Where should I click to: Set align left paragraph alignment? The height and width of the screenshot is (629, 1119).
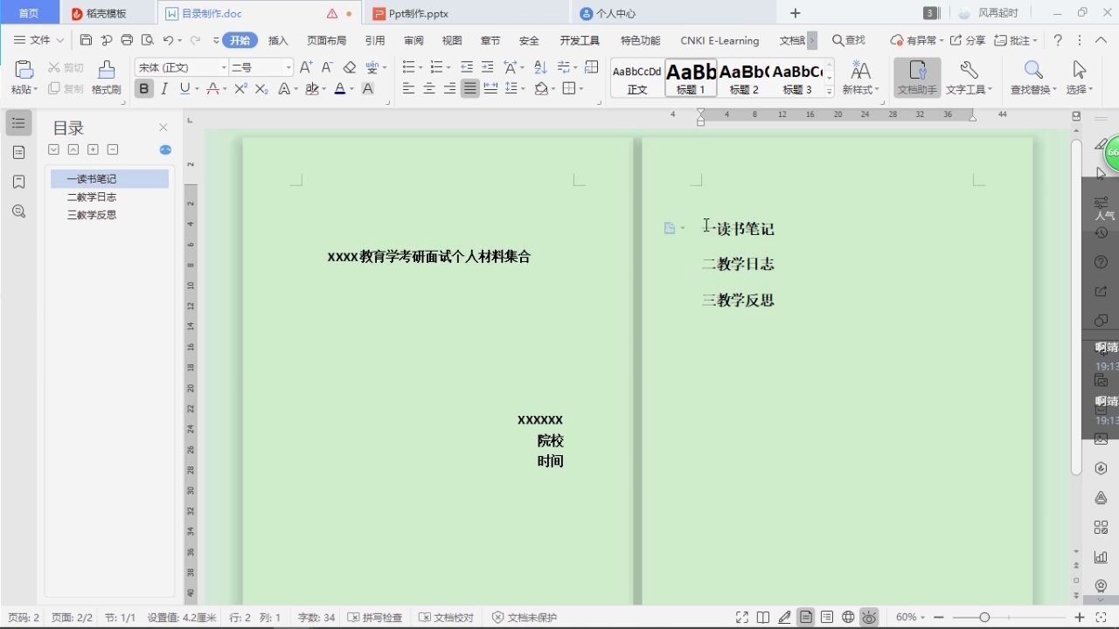pos(408,88)
